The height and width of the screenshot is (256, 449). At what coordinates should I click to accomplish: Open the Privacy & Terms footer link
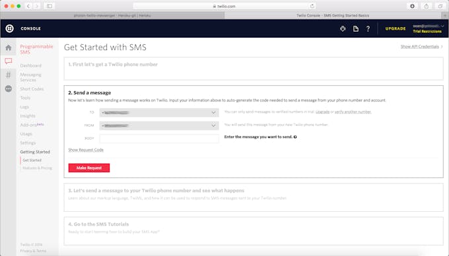(x=33, y=251)
